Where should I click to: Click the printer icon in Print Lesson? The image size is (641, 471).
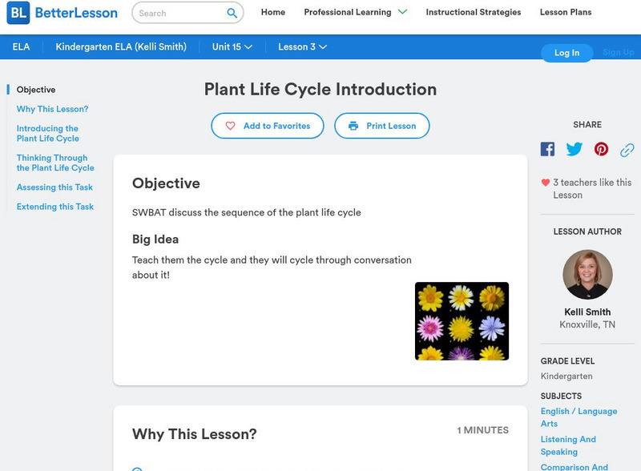(353, 126)
